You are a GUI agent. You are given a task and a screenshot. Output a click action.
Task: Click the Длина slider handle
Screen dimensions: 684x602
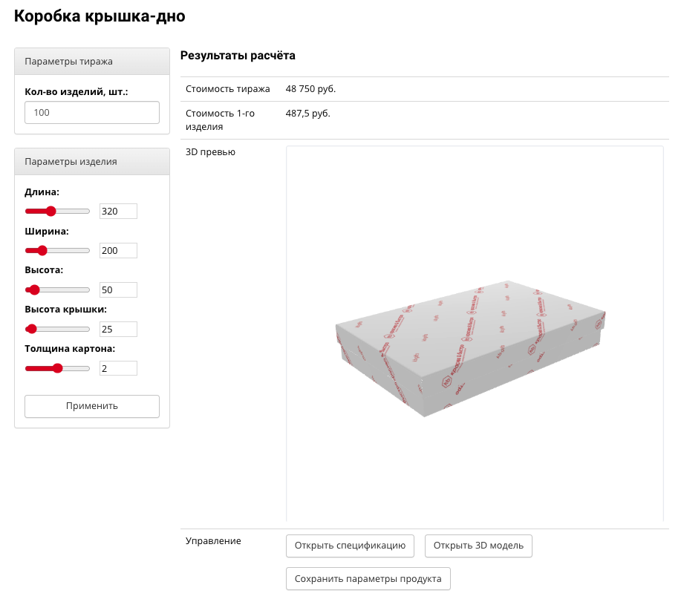(51, 212)
